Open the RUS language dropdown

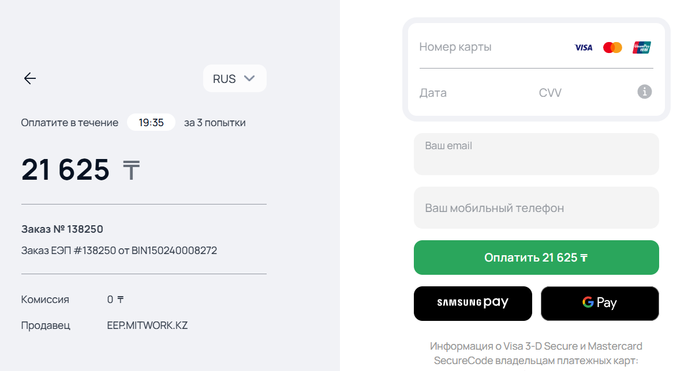234,79
